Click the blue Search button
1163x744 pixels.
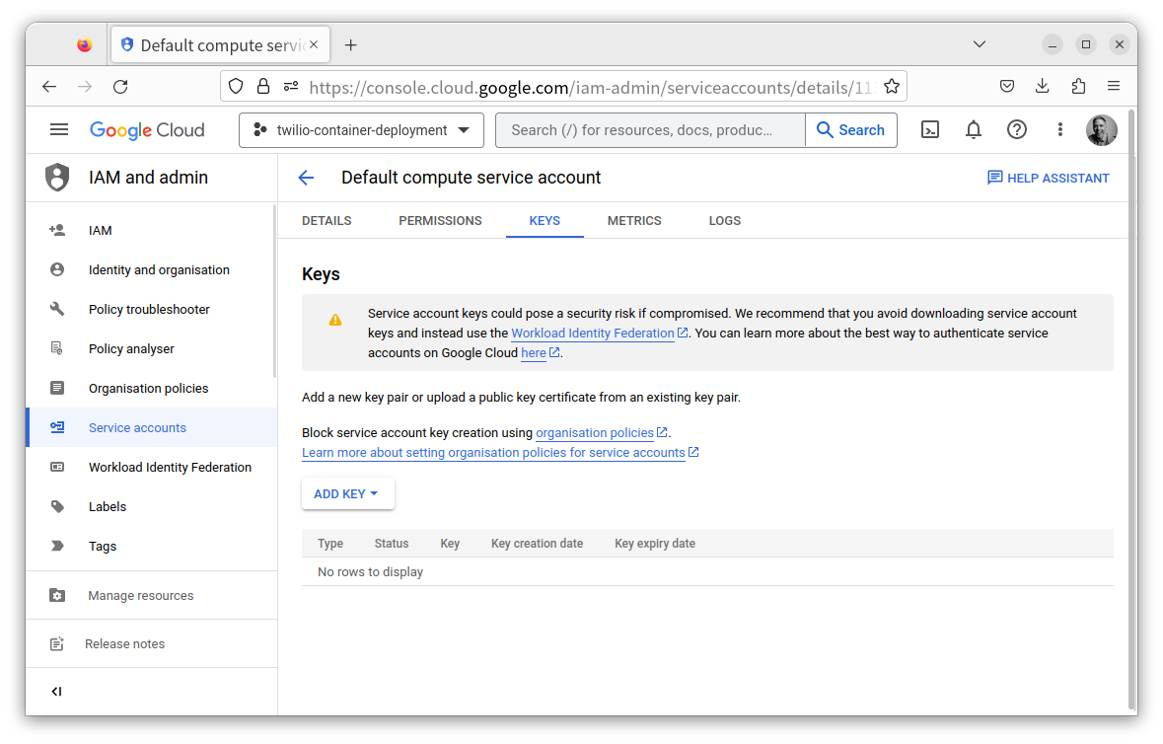pos(850,130)
